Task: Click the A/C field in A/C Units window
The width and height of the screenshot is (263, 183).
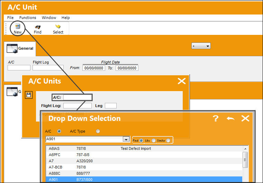Action: click(x=78, y=97)
